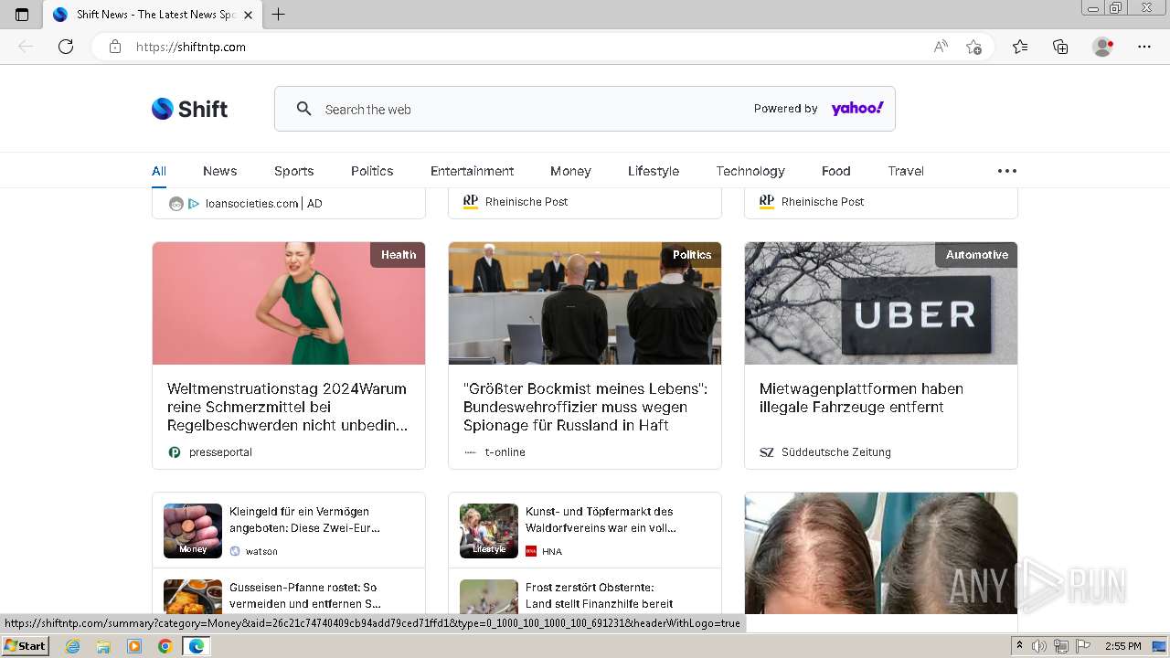Open the hair scalp image card
Viewport: 1170px width, 658px height.
(881, 553)
